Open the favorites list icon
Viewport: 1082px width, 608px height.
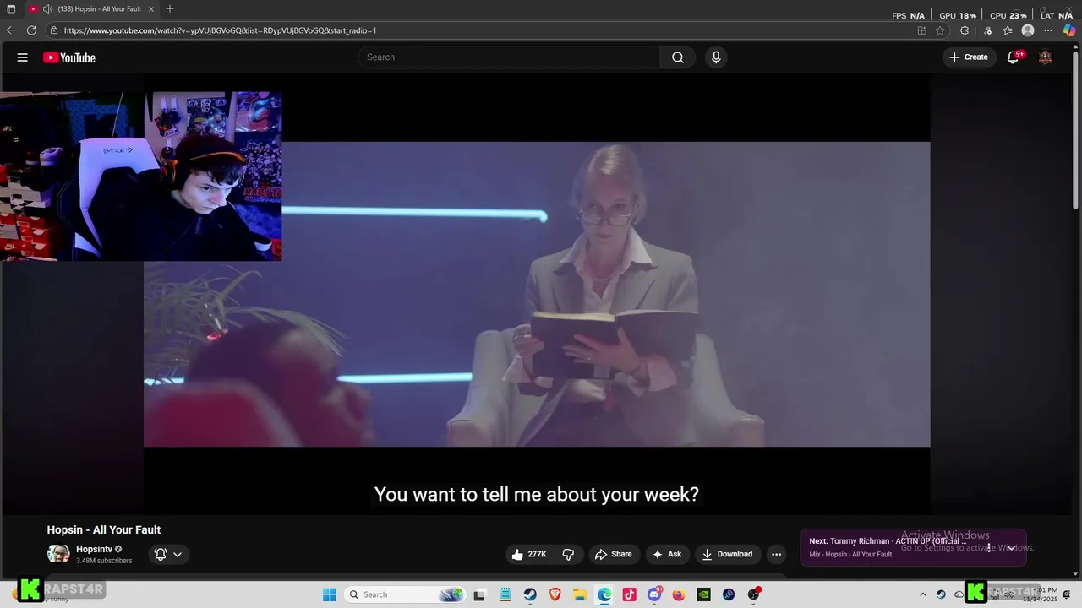point(1008,30)
